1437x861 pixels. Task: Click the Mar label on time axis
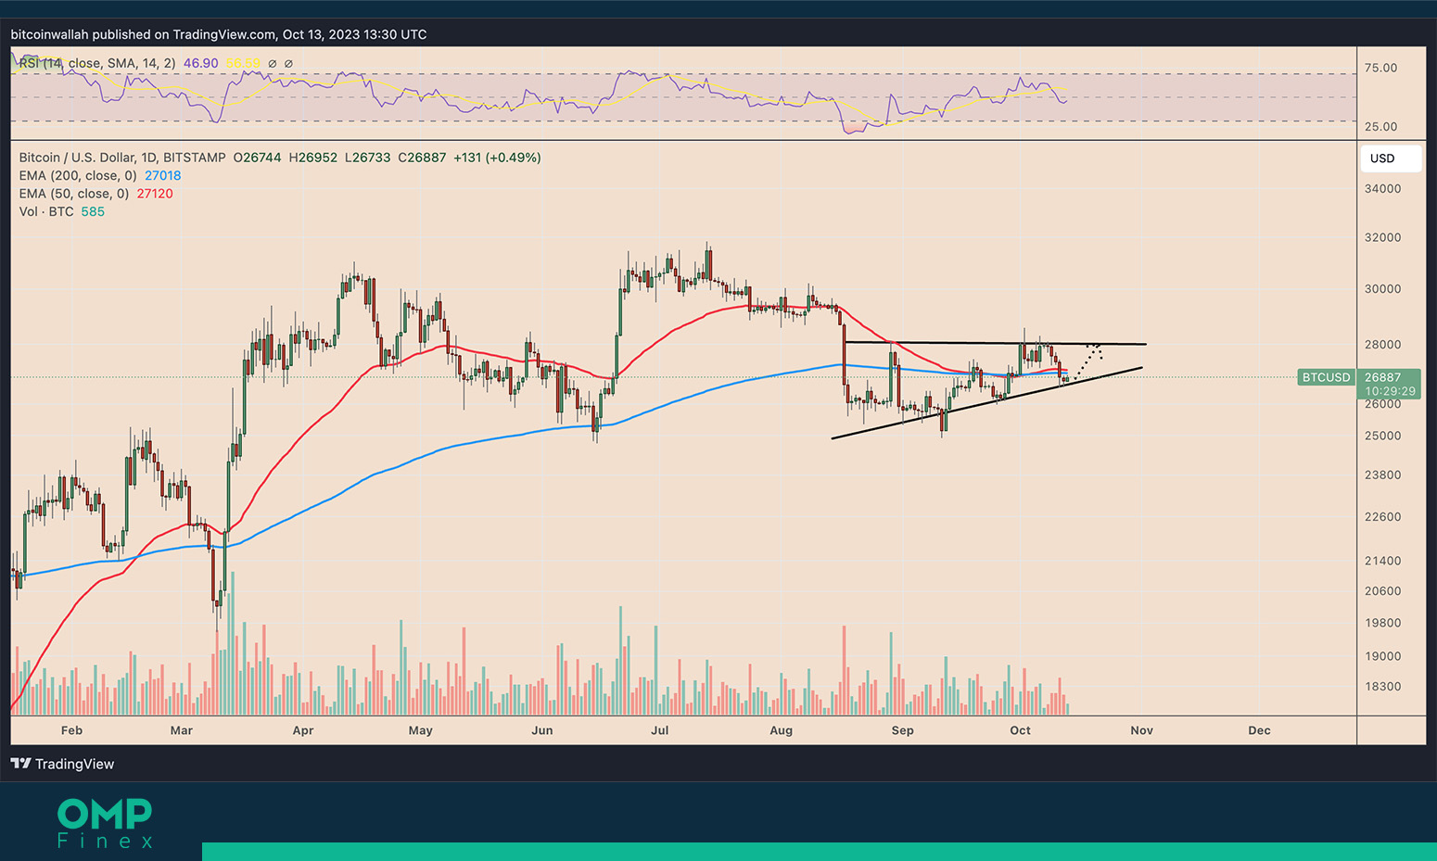click(x=182, y=730)
